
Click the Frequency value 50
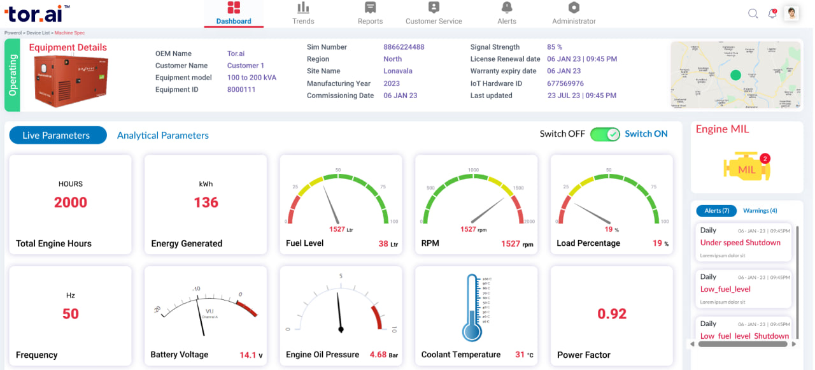click(71, 313)
